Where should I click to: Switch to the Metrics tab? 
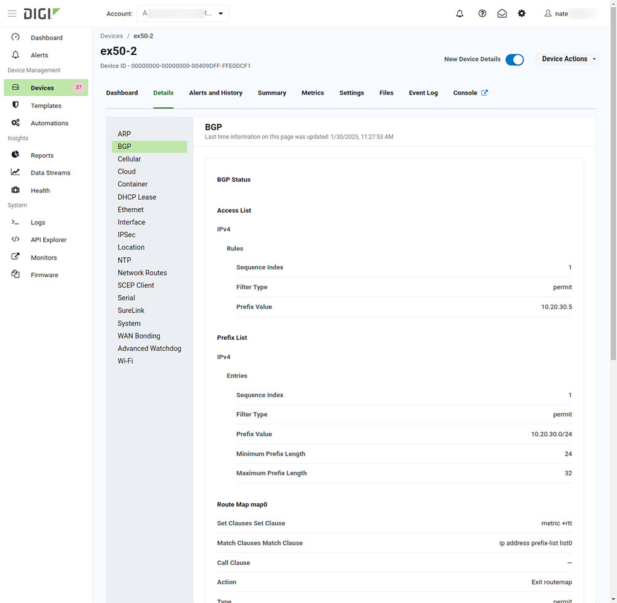[313, 92]
